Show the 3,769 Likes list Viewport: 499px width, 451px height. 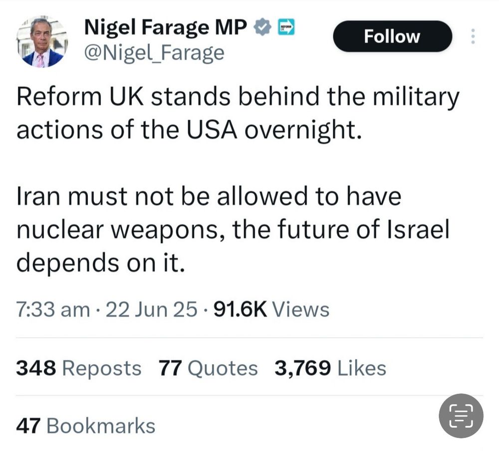click(x=330, y=368)
